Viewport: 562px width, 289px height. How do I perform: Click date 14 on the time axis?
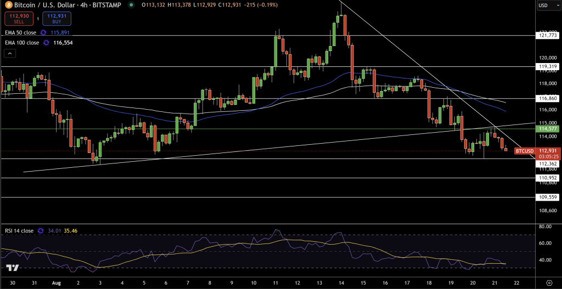341,282
